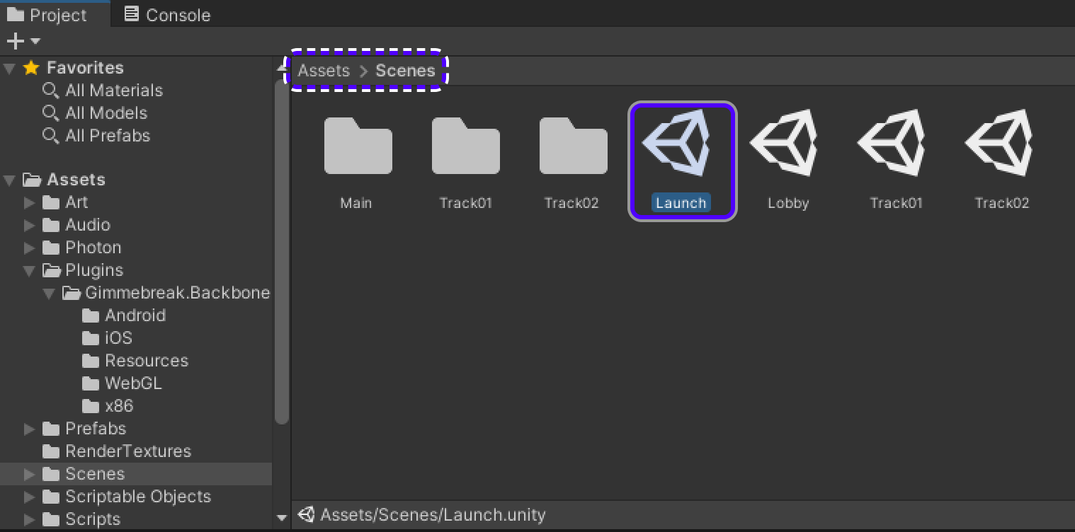The width and height of the screenshot is (1075, 532).
Task: Collapse the Plugins folder arrow
Action: pyautogui.click(x=29, y=271)
